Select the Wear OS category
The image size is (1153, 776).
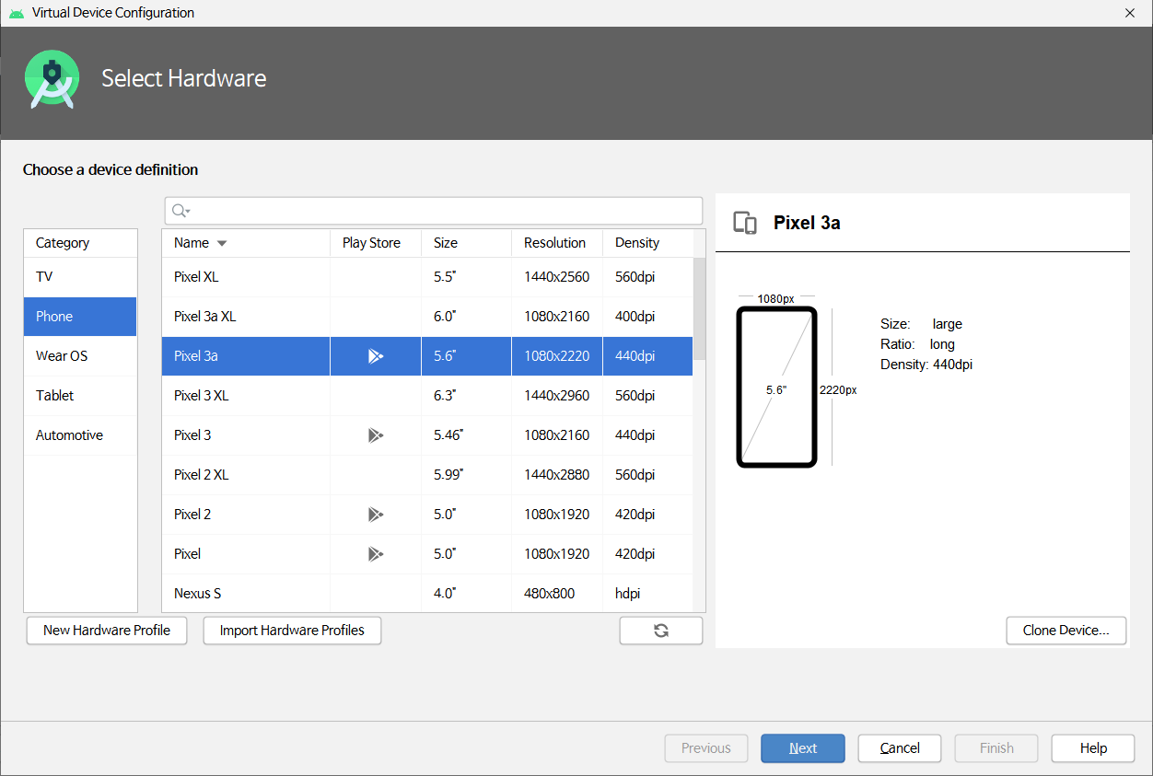coord(80,356)
